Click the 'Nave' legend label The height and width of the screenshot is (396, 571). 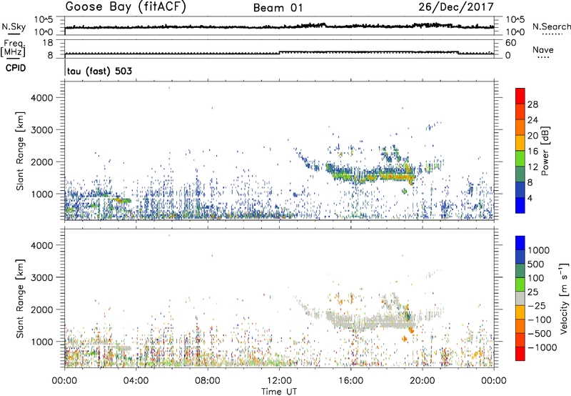pyautogui.click(x=543, y=50)
